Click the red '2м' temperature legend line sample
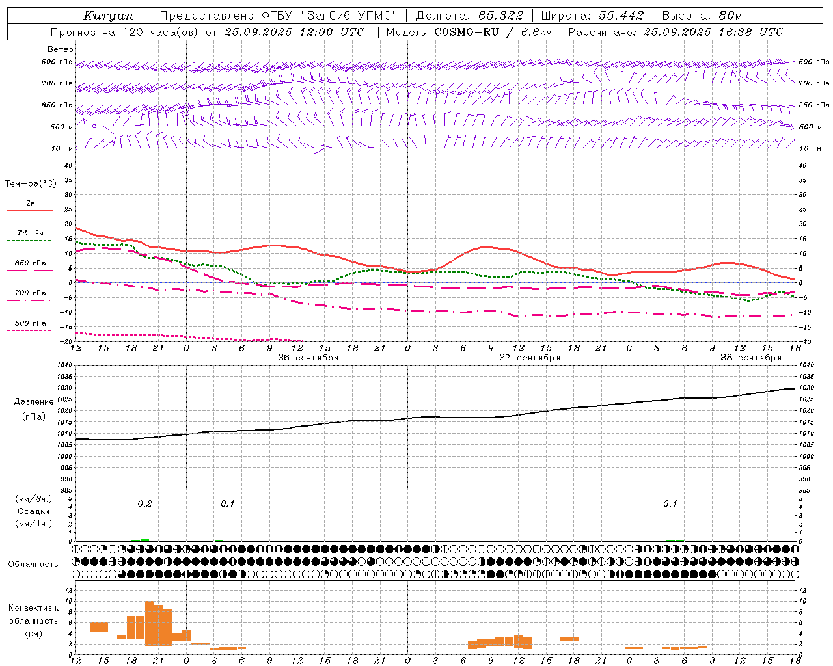This screenshot has height=666, width=833. pyautogui.click(x=30, y=210)
